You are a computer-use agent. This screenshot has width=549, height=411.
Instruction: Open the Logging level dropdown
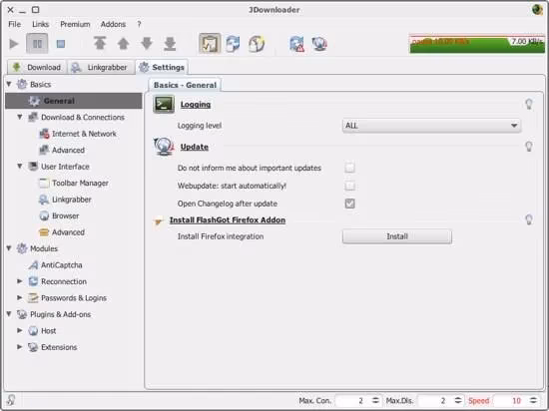click(431, 126)
